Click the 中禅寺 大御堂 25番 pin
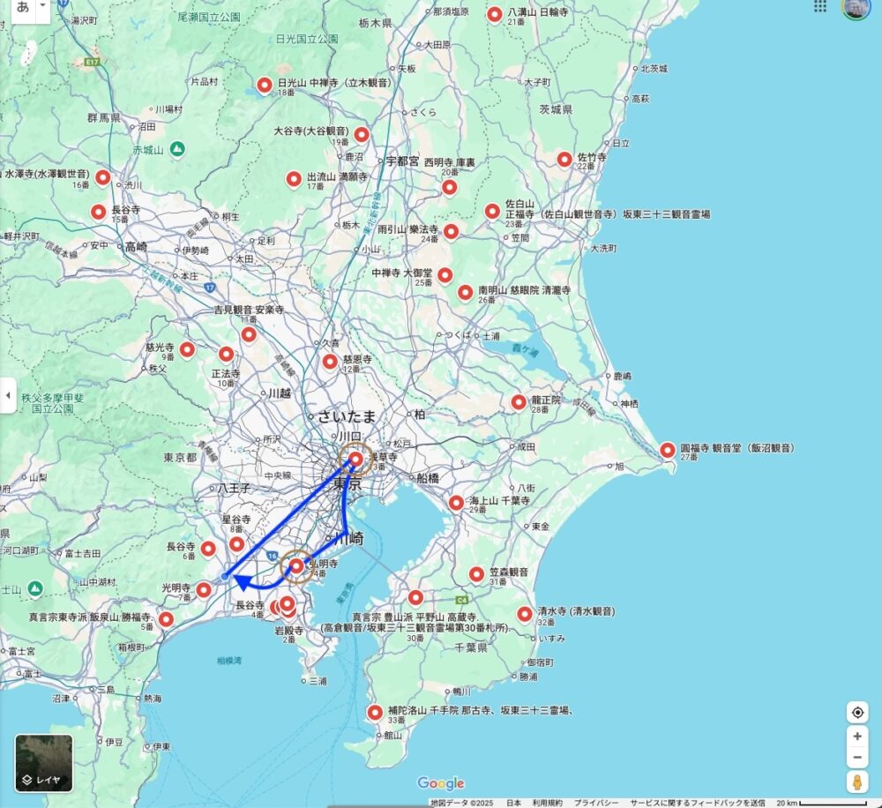 click(x=445, y=276)
